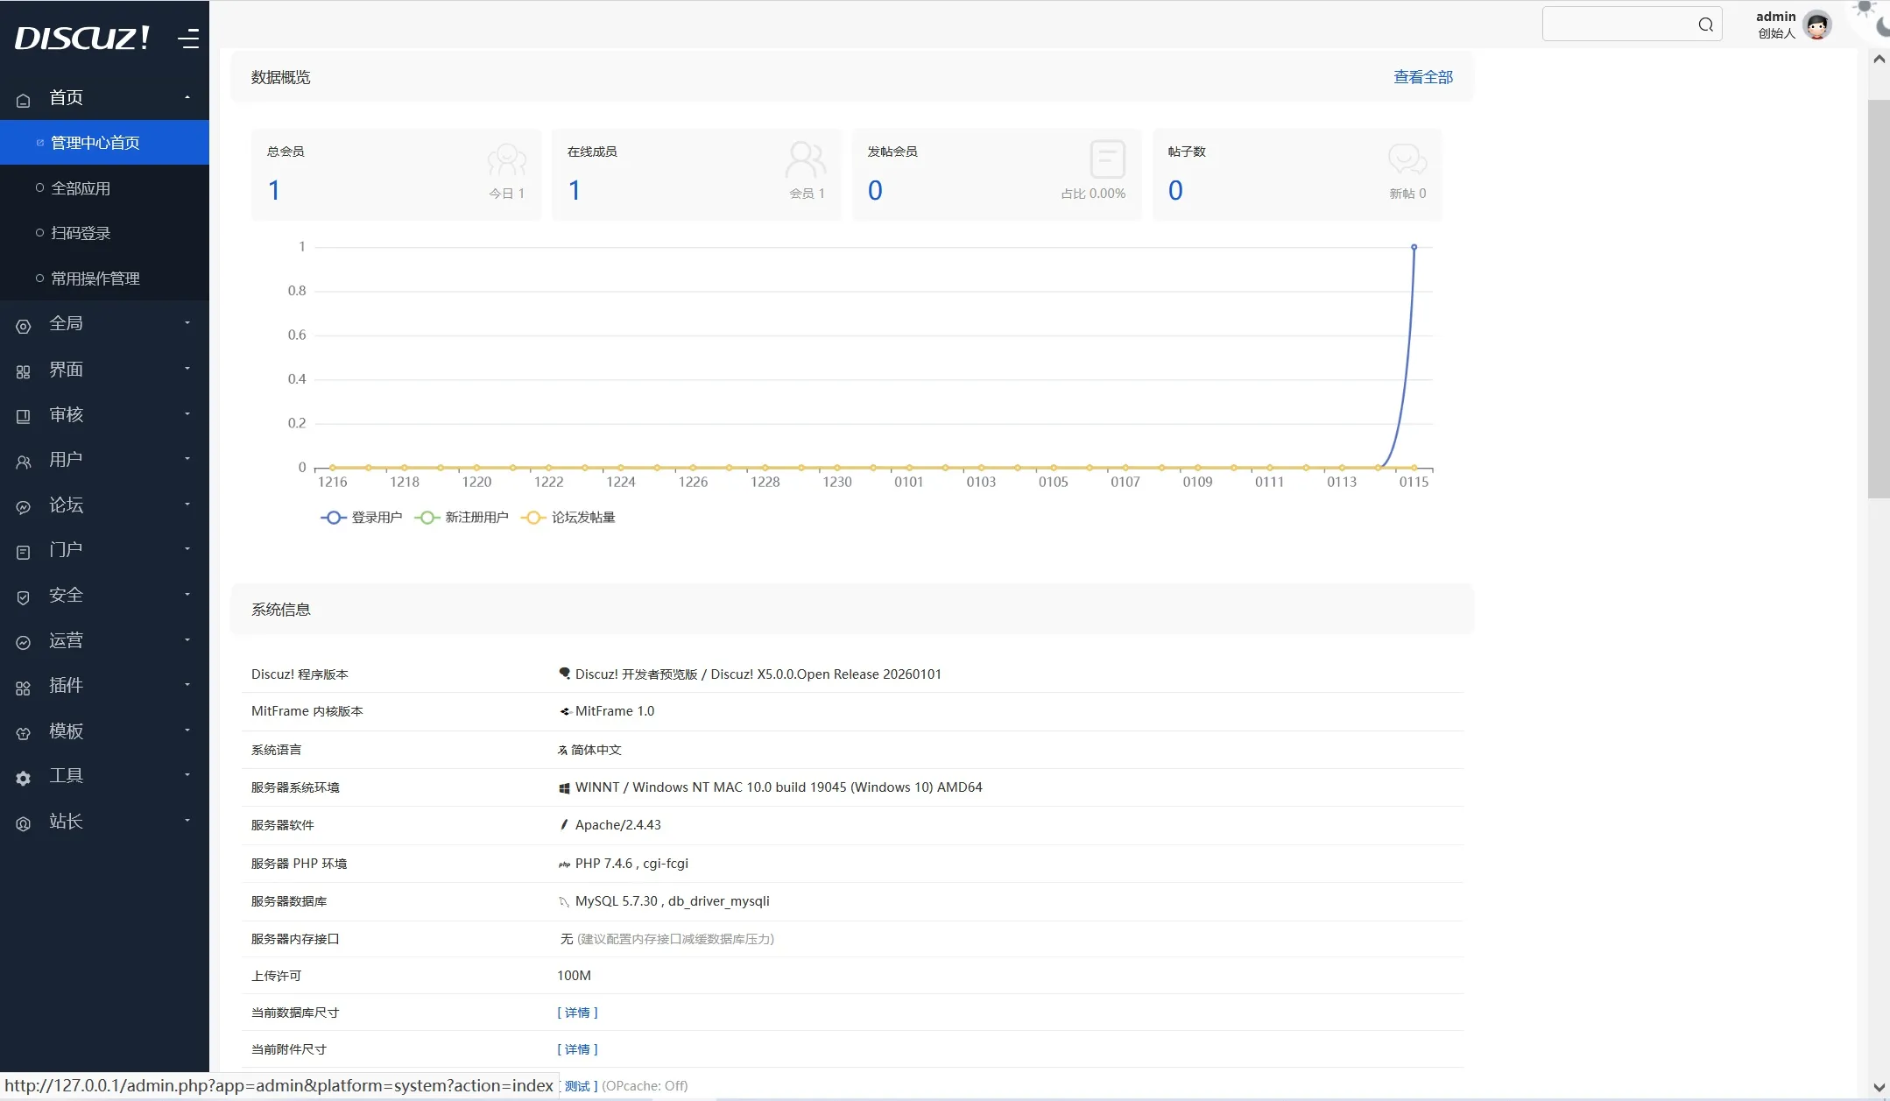Toggle 新注册用户 series in chart legend

pyautogui.click(x=462, y=518)
